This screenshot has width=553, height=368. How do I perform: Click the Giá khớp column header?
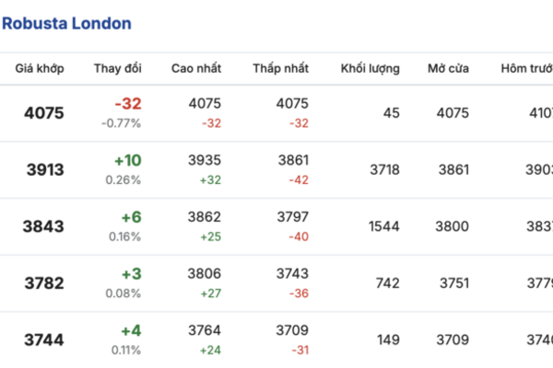point(38,68)
